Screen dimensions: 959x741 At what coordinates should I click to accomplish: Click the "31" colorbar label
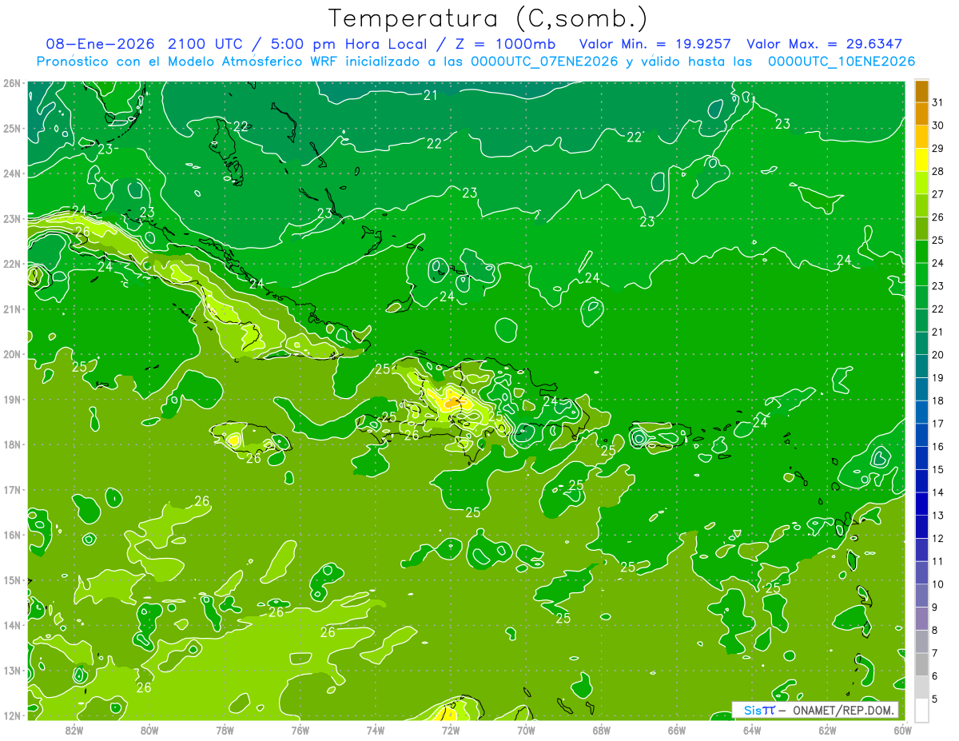(x=938, y=102)
